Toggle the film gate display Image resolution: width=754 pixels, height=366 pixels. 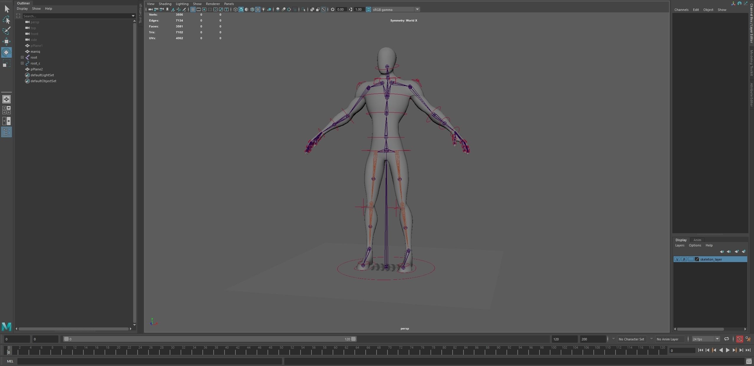pos(199,9)
